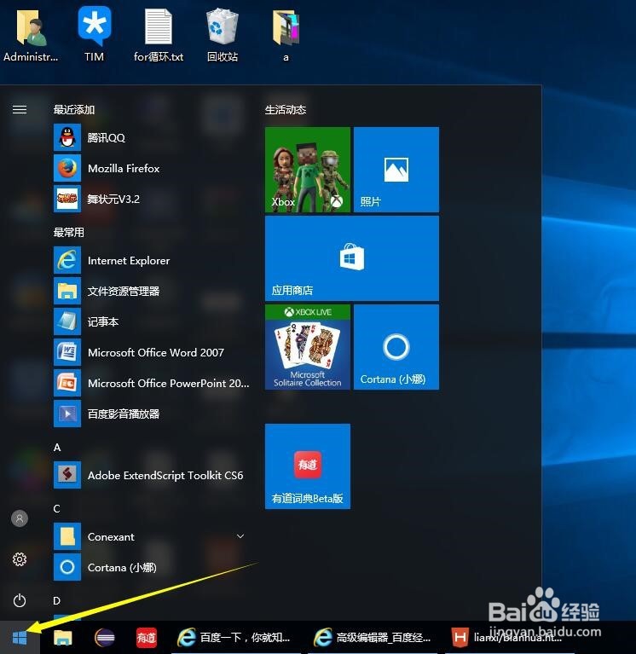Open the 有道词典Beta版 tile
636x654 pixels.
pyautogui.click(x=308, y=466)
